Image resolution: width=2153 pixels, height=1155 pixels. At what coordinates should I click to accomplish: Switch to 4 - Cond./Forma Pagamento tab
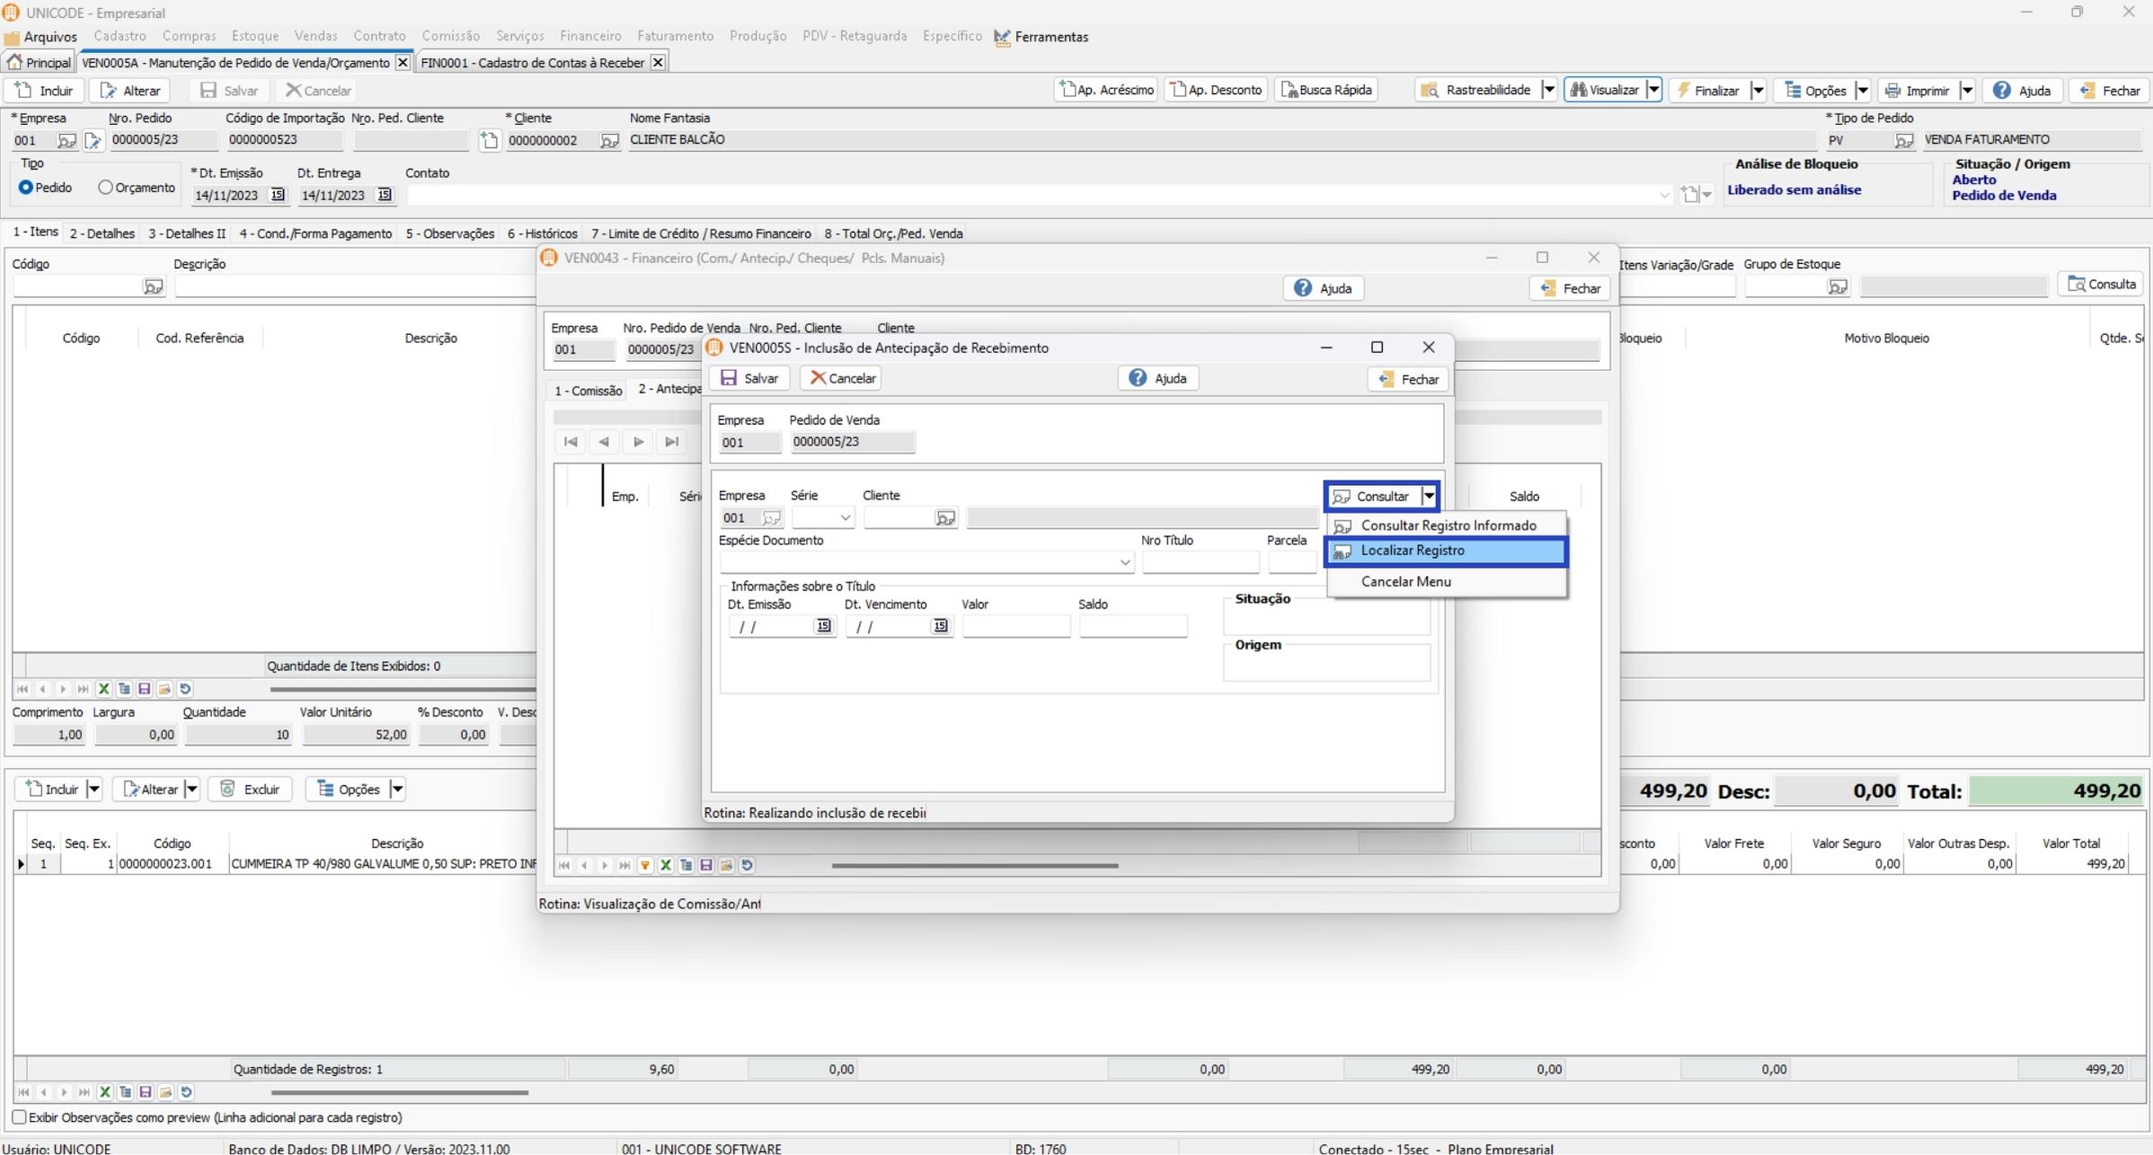315,234
